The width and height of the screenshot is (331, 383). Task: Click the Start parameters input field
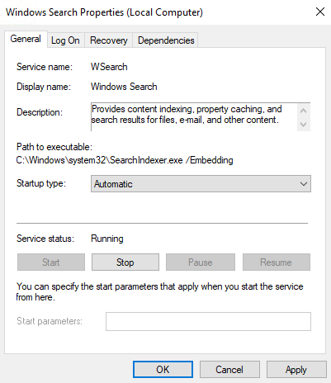208,321
